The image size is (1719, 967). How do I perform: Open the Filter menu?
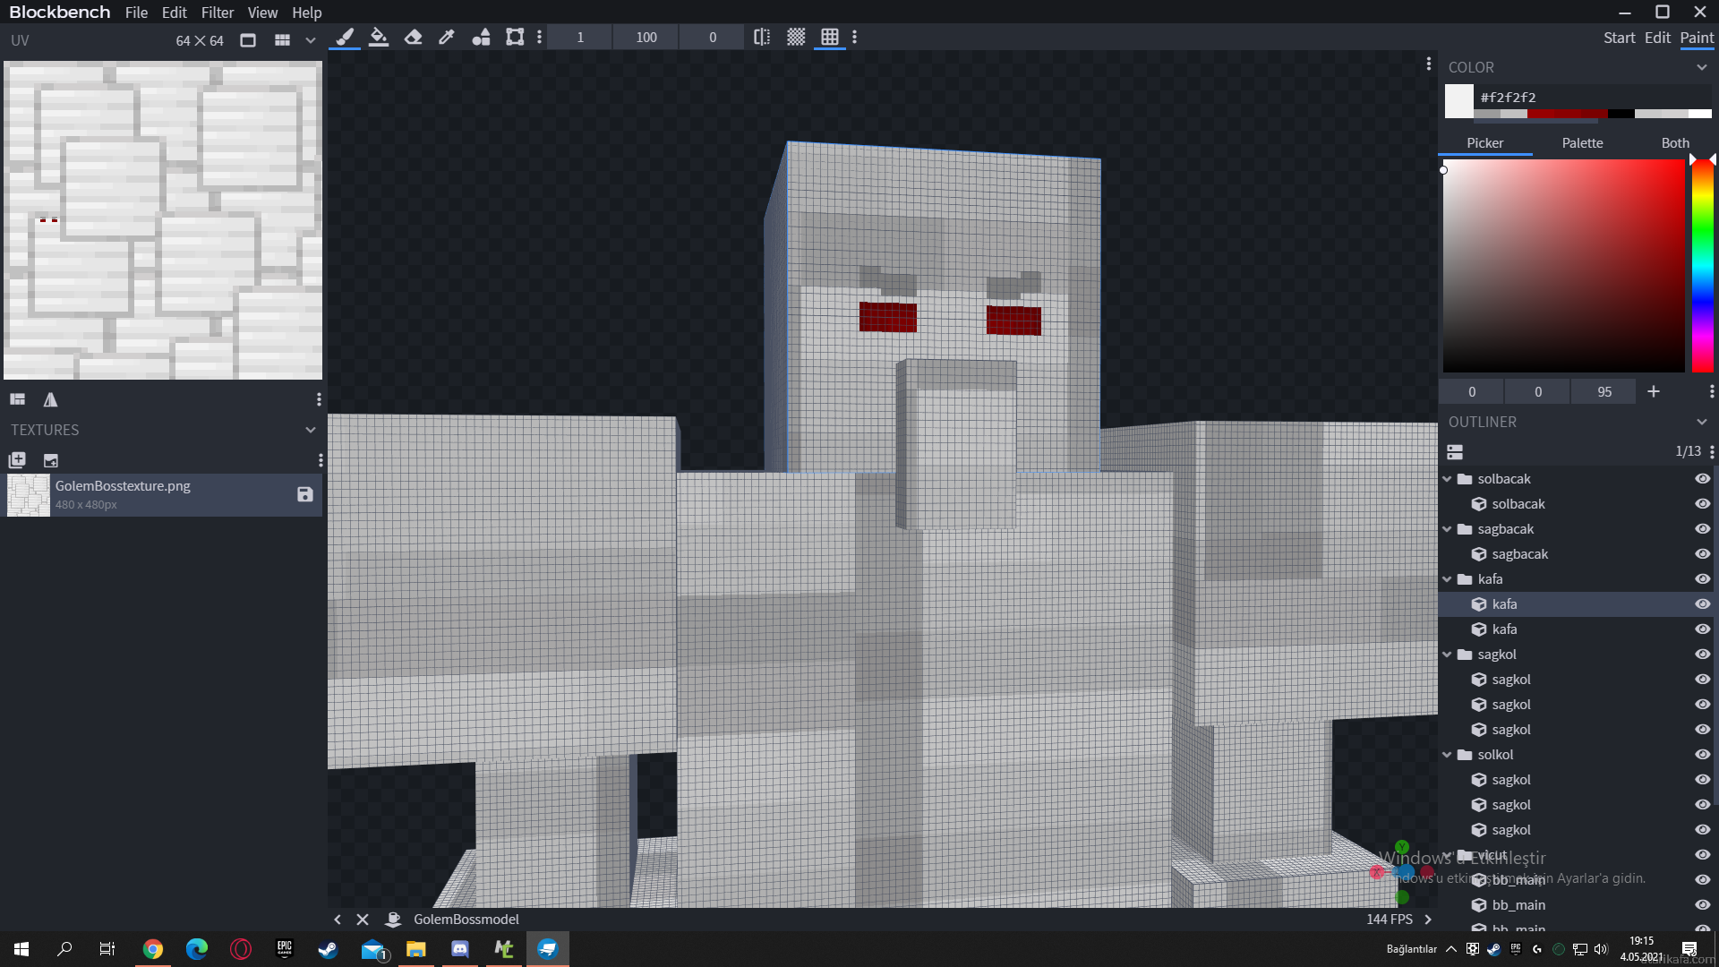click(218, 13)
